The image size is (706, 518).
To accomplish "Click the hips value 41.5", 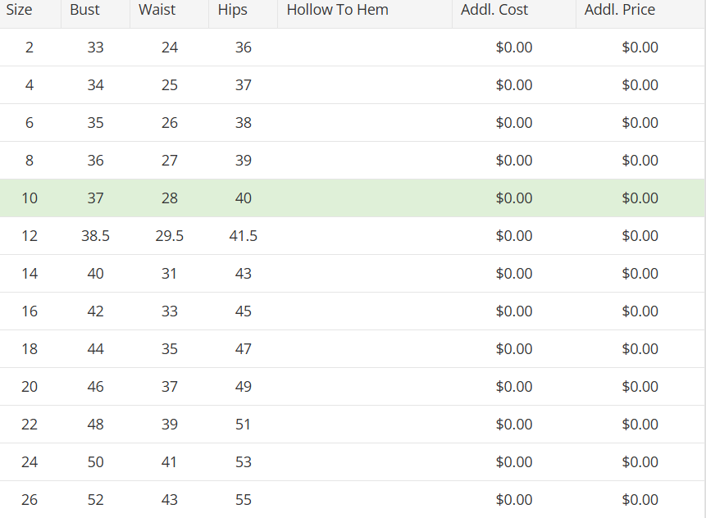I will click(x=244, y=236).
